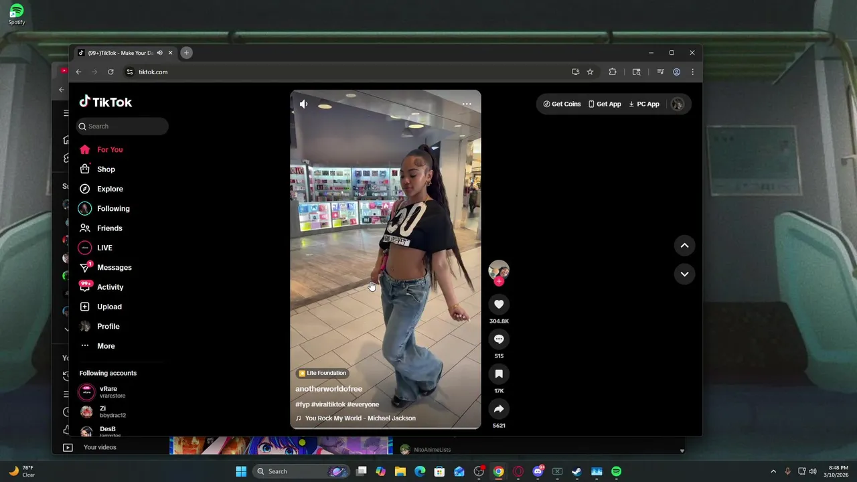This screenshot has height=482, width=857.
Task: Open the Spotify desktop shortcut
Action: coord(17,14)
